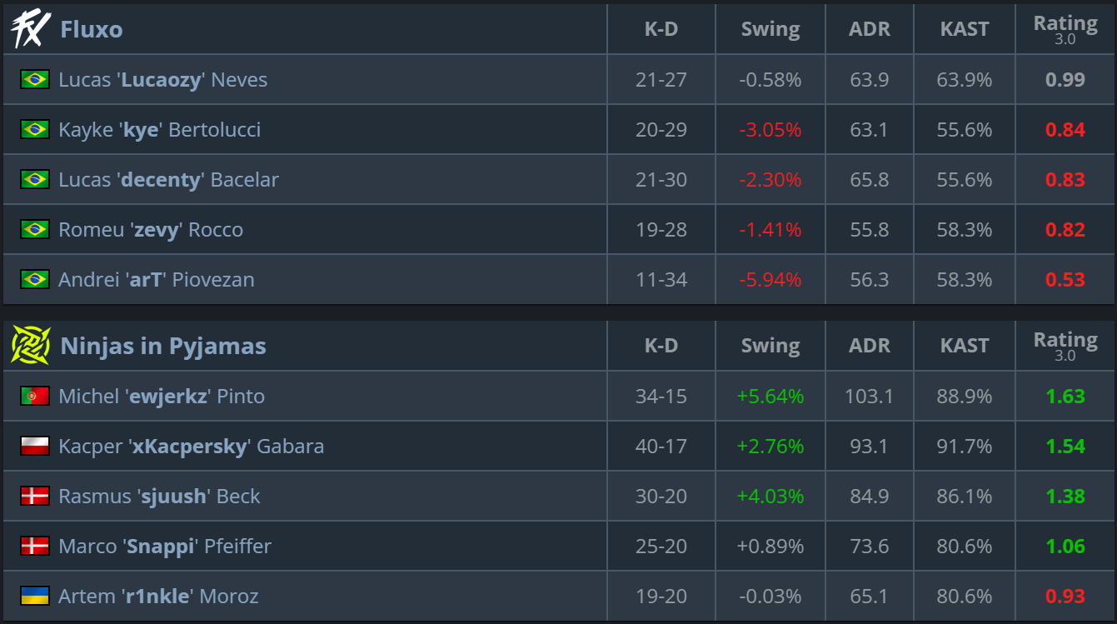Click the Poland flag beside xKacpersky

click(35, 447)
